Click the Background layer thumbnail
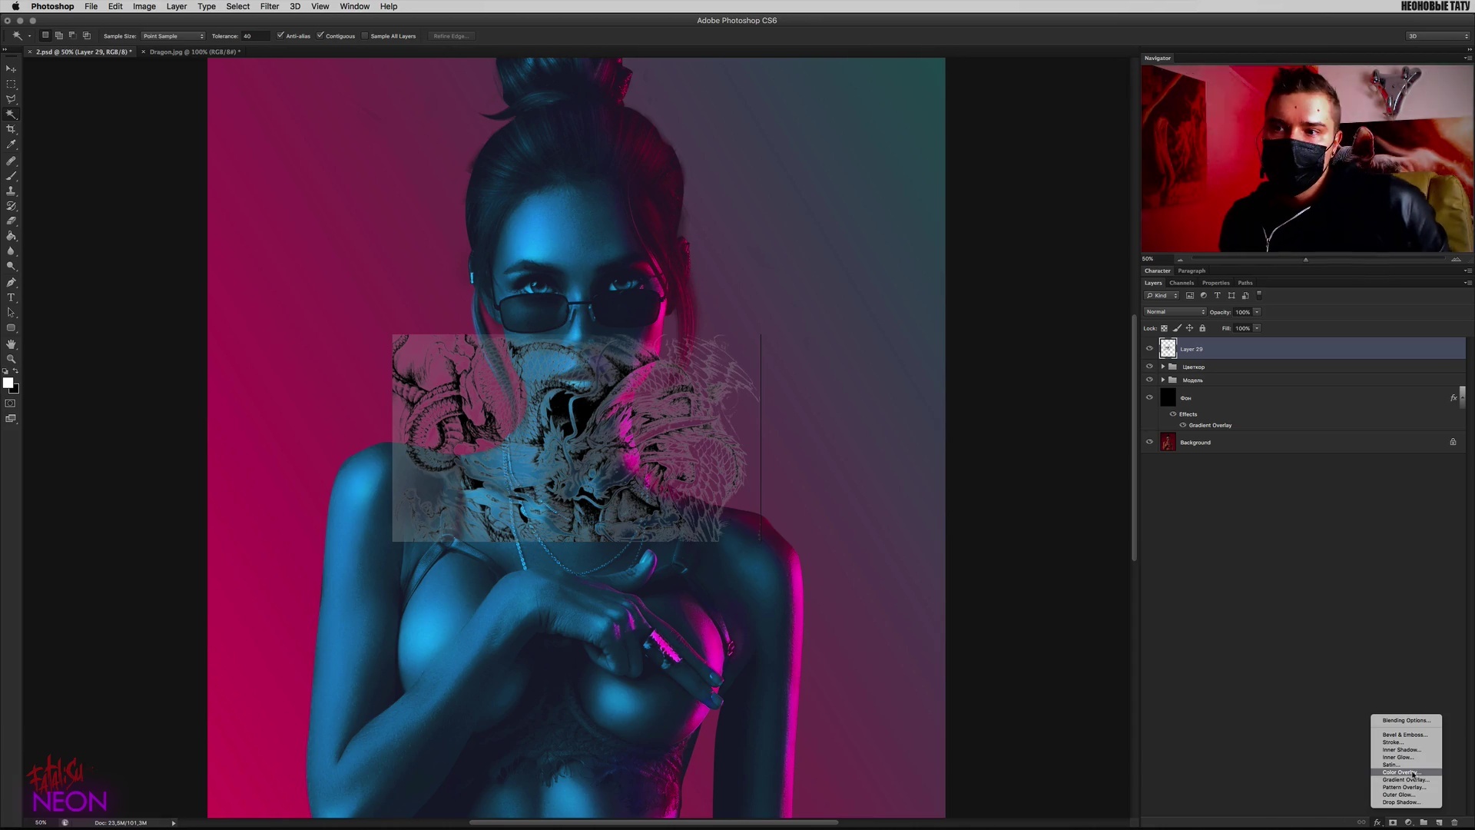 coord(1168,442)
